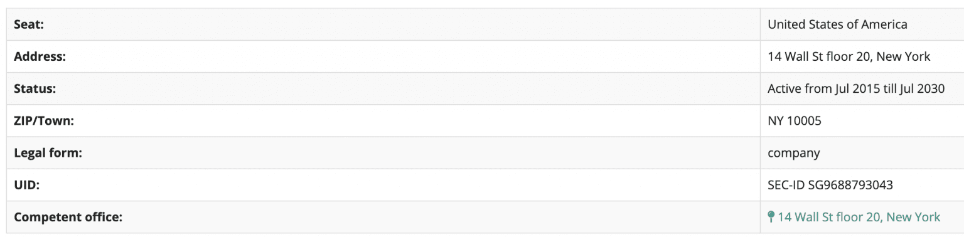Select the Seat label cell

383,24
